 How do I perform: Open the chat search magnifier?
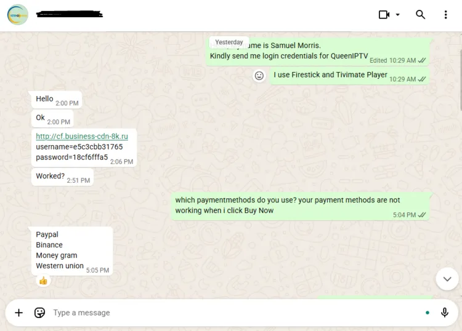pos(421,14)
